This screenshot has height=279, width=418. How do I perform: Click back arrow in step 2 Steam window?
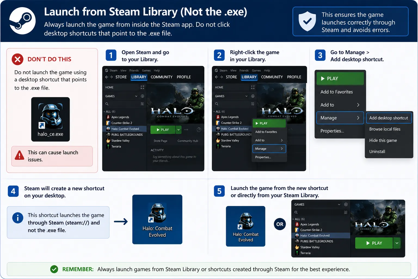217,77
